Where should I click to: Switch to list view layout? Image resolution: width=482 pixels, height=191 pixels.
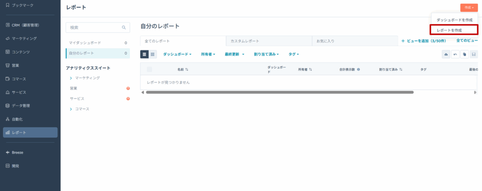[x=145, y=55]
